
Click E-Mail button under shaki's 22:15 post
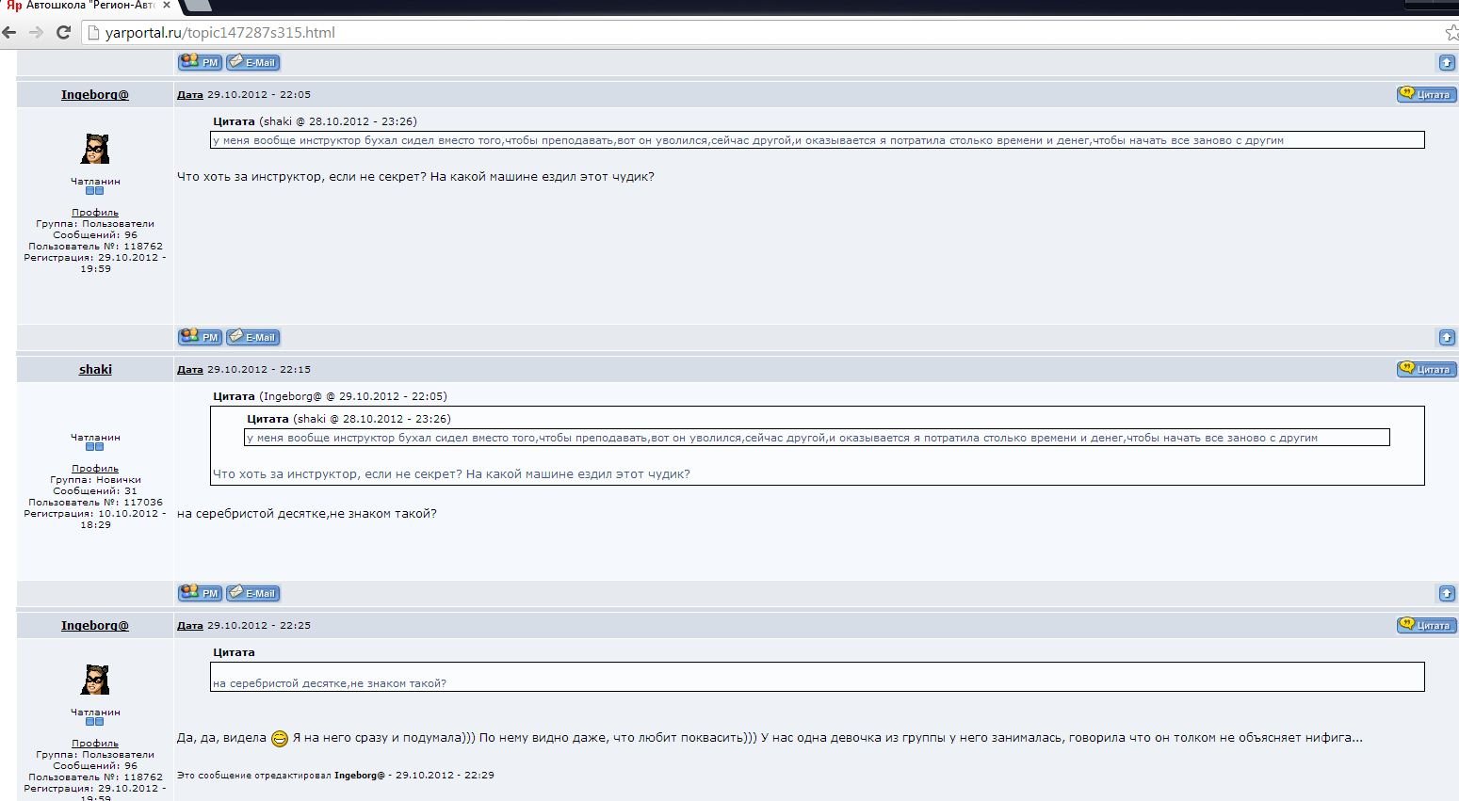pos(253,593)
